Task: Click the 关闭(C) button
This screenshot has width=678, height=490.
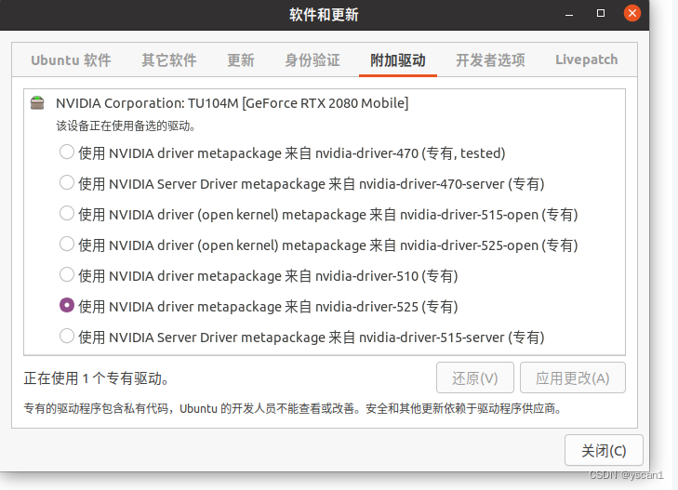Action: [604, 451]
